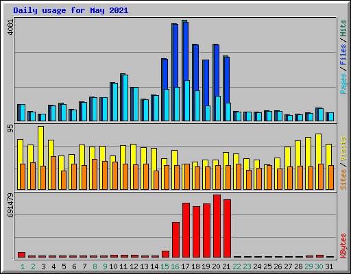The height and width of the screenshot is (274, 351).
Task: Click day 20 on the x-axis
Action: tap(216, 266)
